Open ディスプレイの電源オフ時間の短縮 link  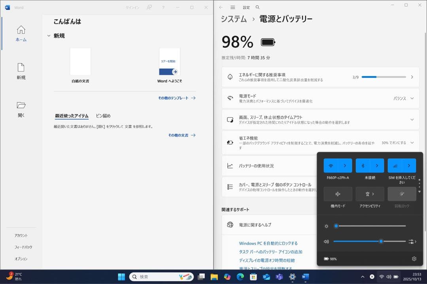pyautogui.click(x=266, y=260)
